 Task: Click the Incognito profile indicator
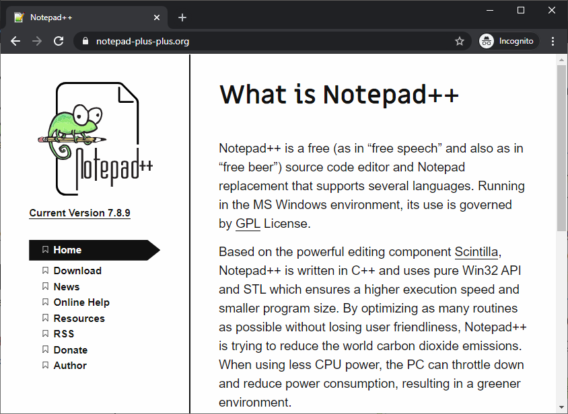click(509, 41)
